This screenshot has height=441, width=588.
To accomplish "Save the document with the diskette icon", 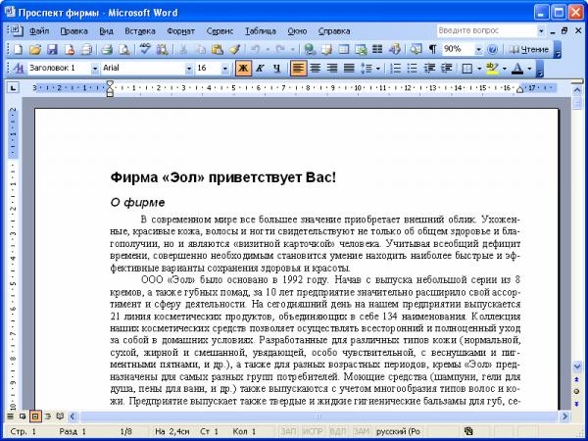I will coord(52,49).
